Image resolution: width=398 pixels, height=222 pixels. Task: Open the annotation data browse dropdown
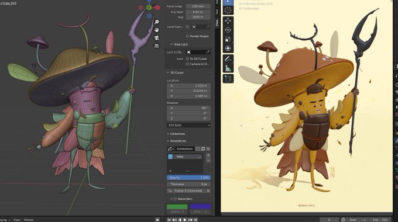(x=171, y=149)
